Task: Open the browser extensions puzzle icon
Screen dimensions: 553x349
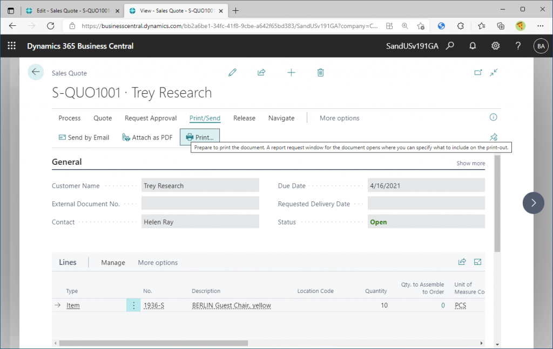Action: point(460,26)
